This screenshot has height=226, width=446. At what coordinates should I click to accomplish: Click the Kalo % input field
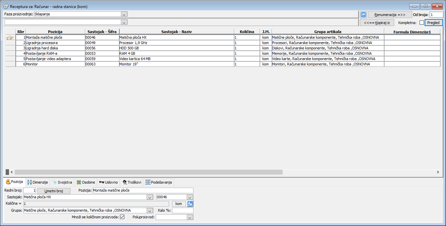point(182,211)
